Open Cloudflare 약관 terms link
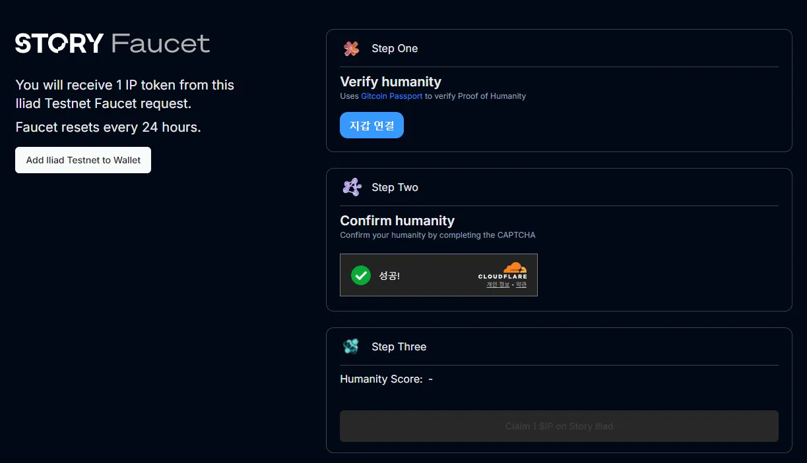Image resolution: width=807 pixels, height=463 pixels. (x=521, y=285)
